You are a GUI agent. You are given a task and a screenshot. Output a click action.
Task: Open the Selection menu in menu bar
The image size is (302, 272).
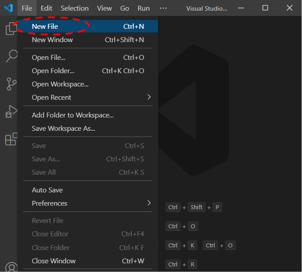pos(75,8)
